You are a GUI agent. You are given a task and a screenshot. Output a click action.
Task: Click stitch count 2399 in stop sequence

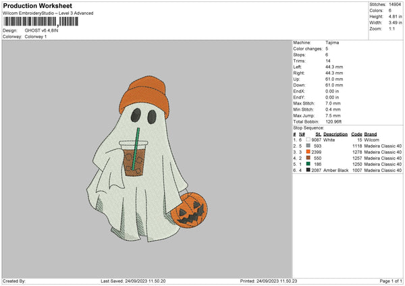click(316, 152)
